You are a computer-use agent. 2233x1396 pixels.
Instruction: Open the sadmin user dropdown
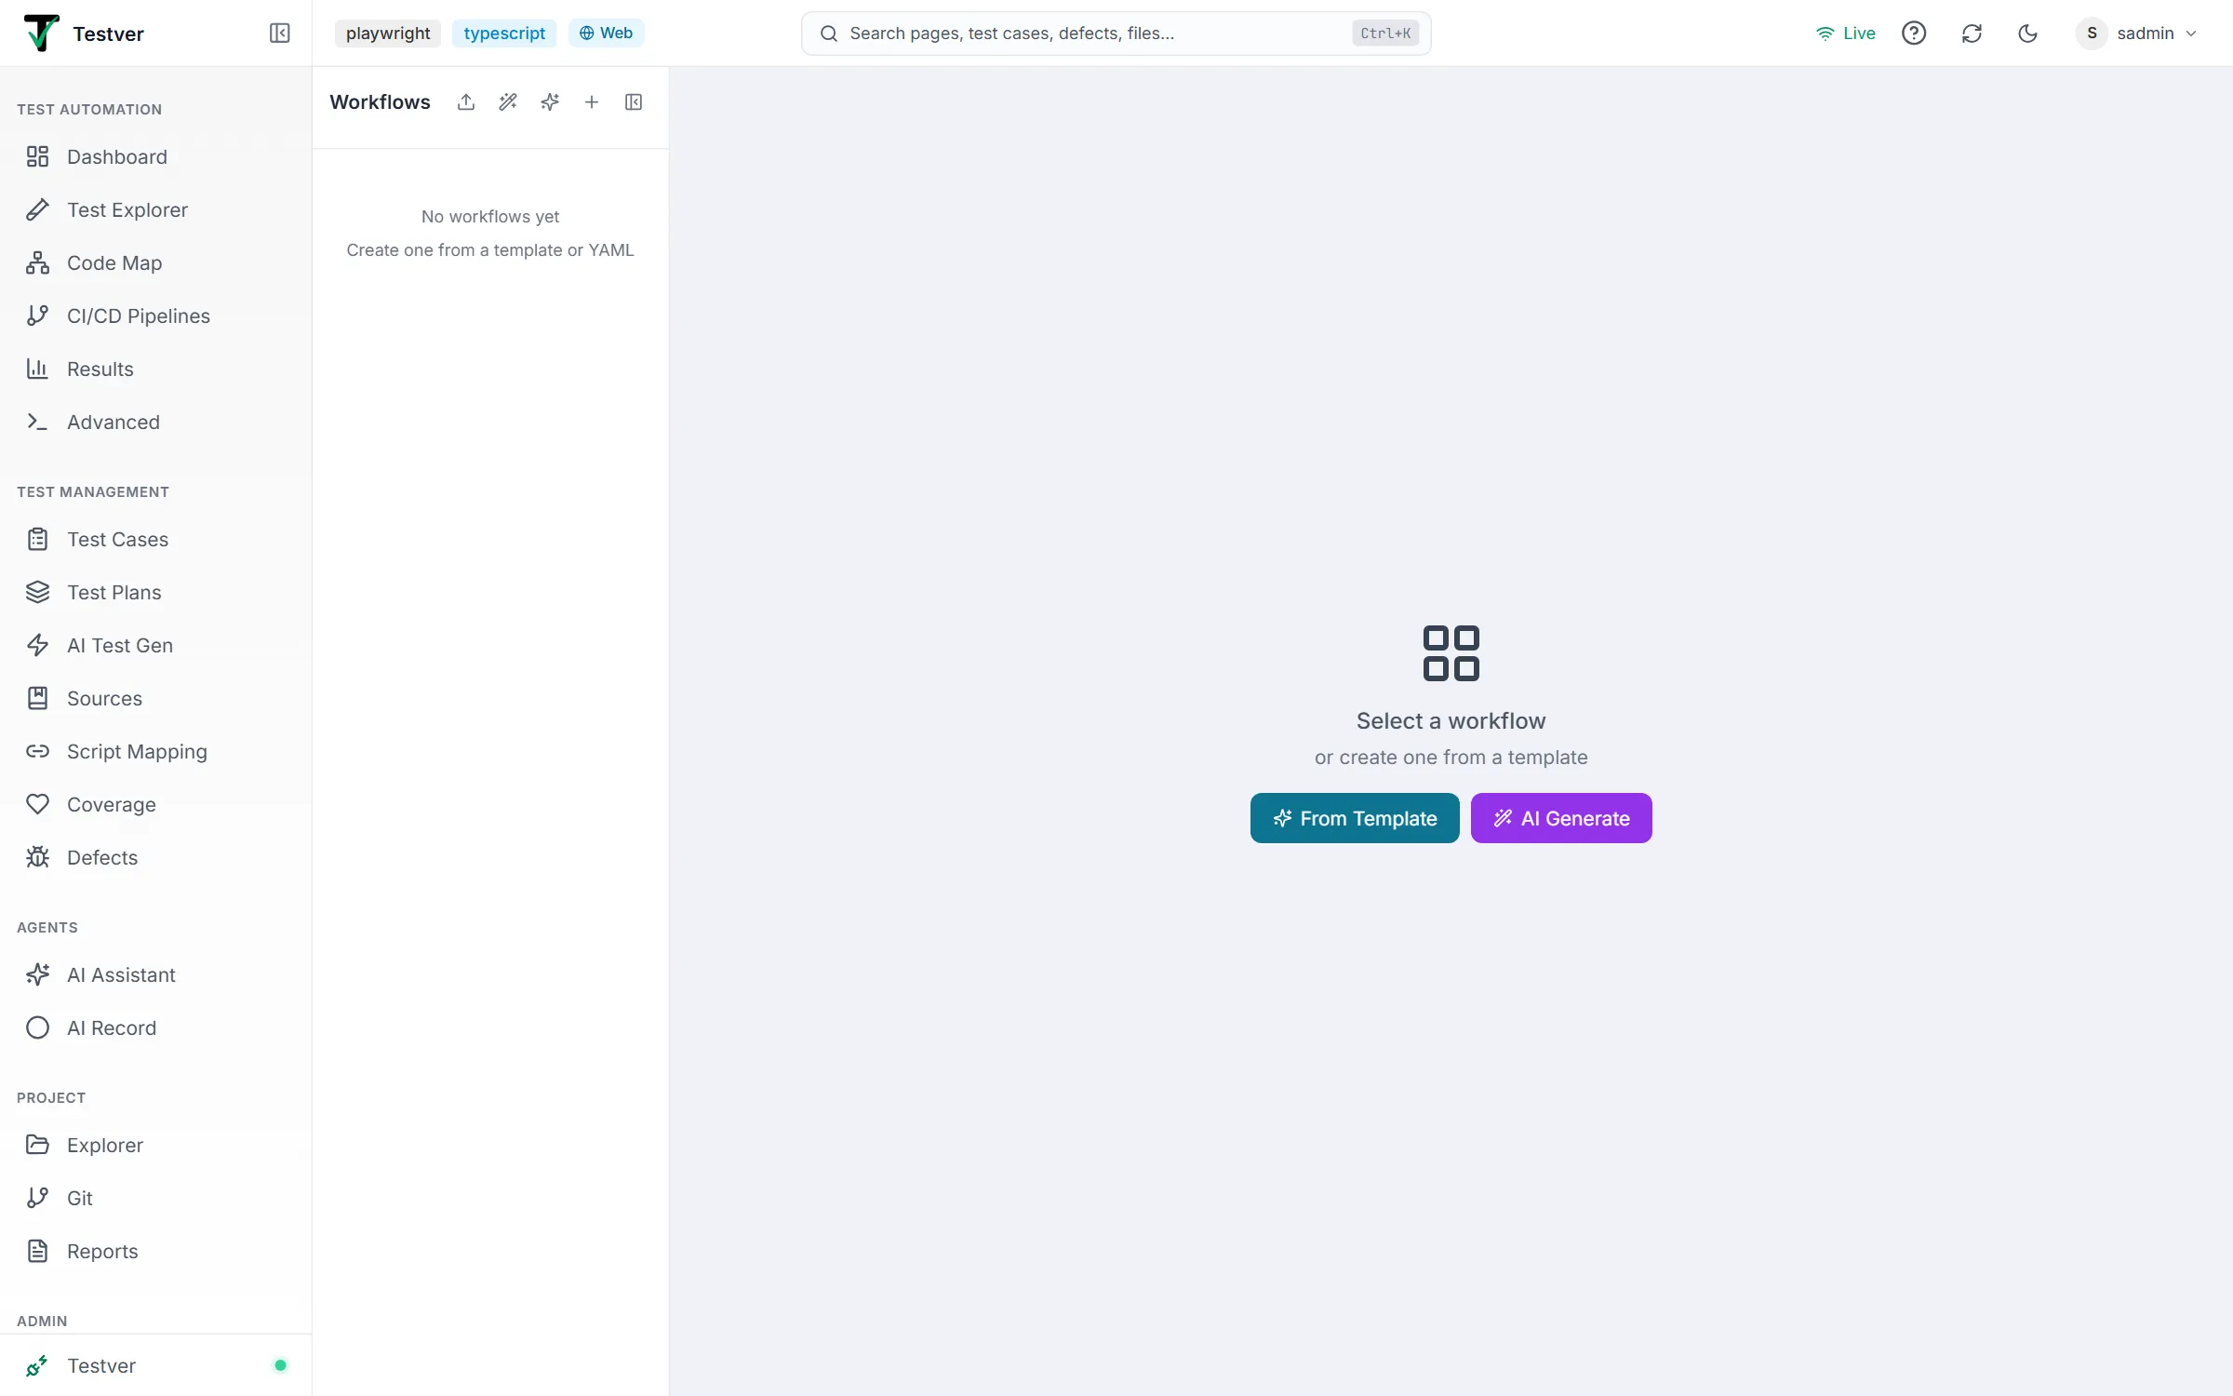pyautogui.click(x=2137, y=34)
